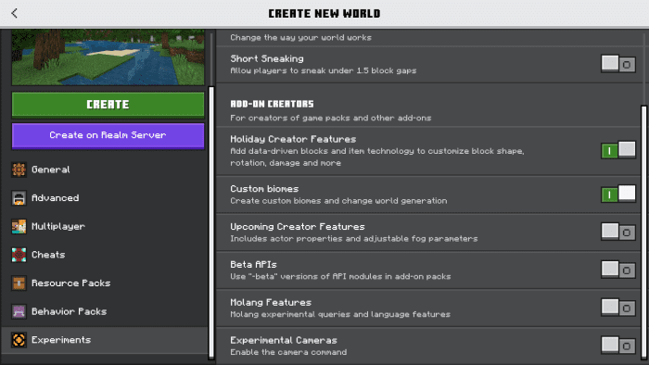The width and height of the screenshot is (649, 365).
Task: Click the General gear icon
Action: [x=19, y=170]
